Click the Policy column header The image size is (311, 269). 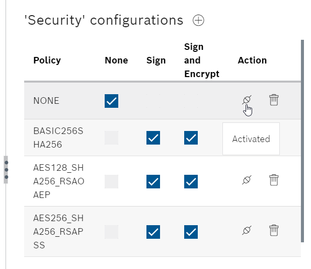(x=47, y=60)
